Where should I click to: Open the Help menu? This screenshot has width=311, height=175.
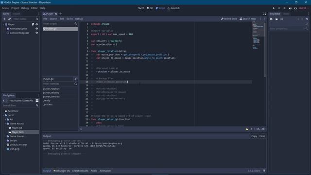pos(43,8)
